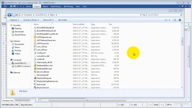Switch to the Object ribbon tab
The width and height of the screenshot is (192, 108).
click(x=45, y=6)
